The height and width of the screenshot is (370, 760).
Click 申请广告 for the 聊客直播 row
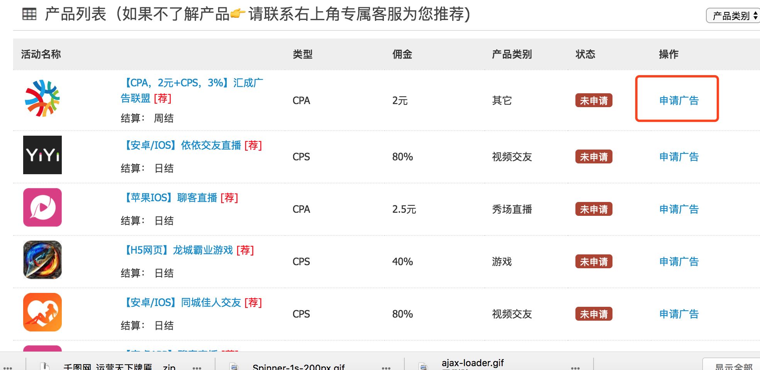679,209
